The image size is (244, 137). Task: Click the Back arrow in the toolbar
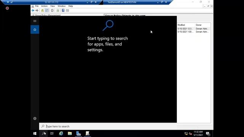pyautogui.click(x=33, y=10)
